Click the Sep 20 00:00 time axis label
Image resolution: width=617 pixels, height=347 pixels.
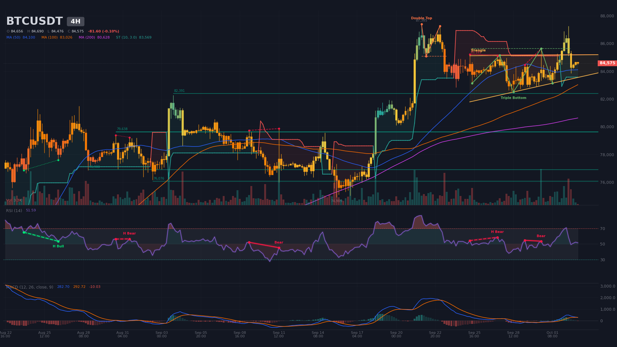(x=396, y=334)
